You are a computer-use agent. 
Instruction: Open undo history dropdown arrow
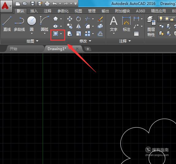pyautogui.click(x=60, y=4)
